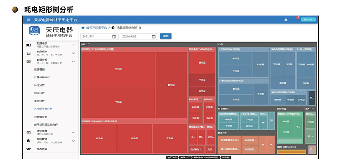Select the active 耗电矩形树分析 submenu item
Screen dimensions: 345x161
43,109
